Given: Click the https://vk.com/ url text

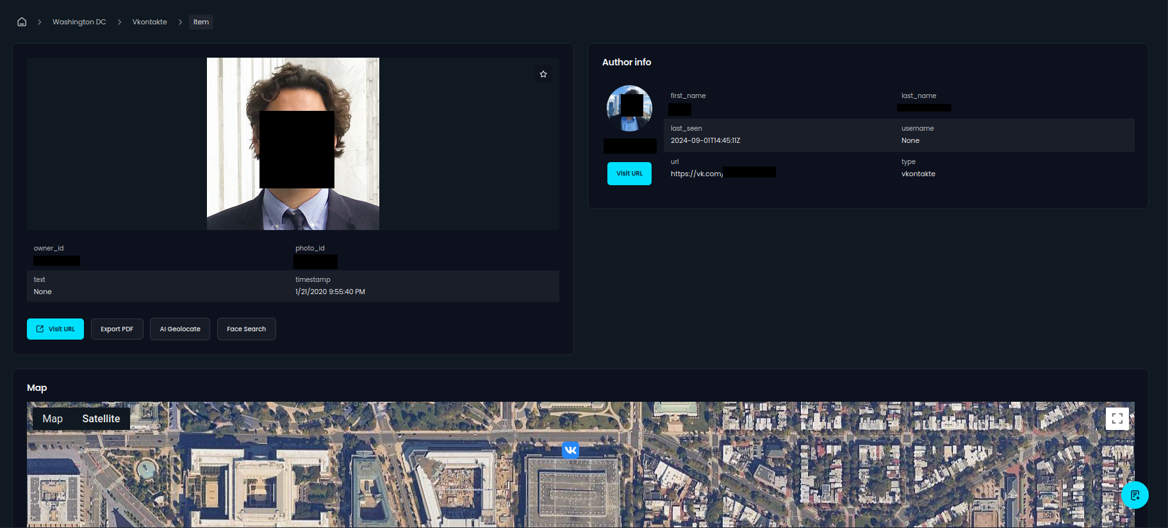Looking at the screenshot, I should tap(696, 174).
